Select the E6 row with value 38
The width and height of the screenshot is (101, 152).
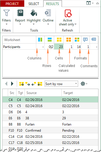50,118
